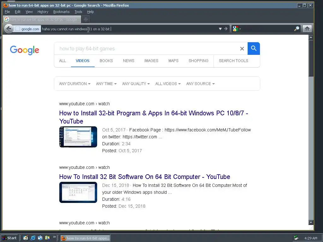The width and height of the screenshot is (323, 242).
Task: Click the page scrollbar down arrow
Action: coord(311,222)
